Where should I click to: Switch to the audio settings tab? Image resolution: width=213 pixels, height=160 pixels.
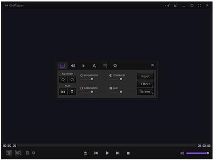point(73,66)
